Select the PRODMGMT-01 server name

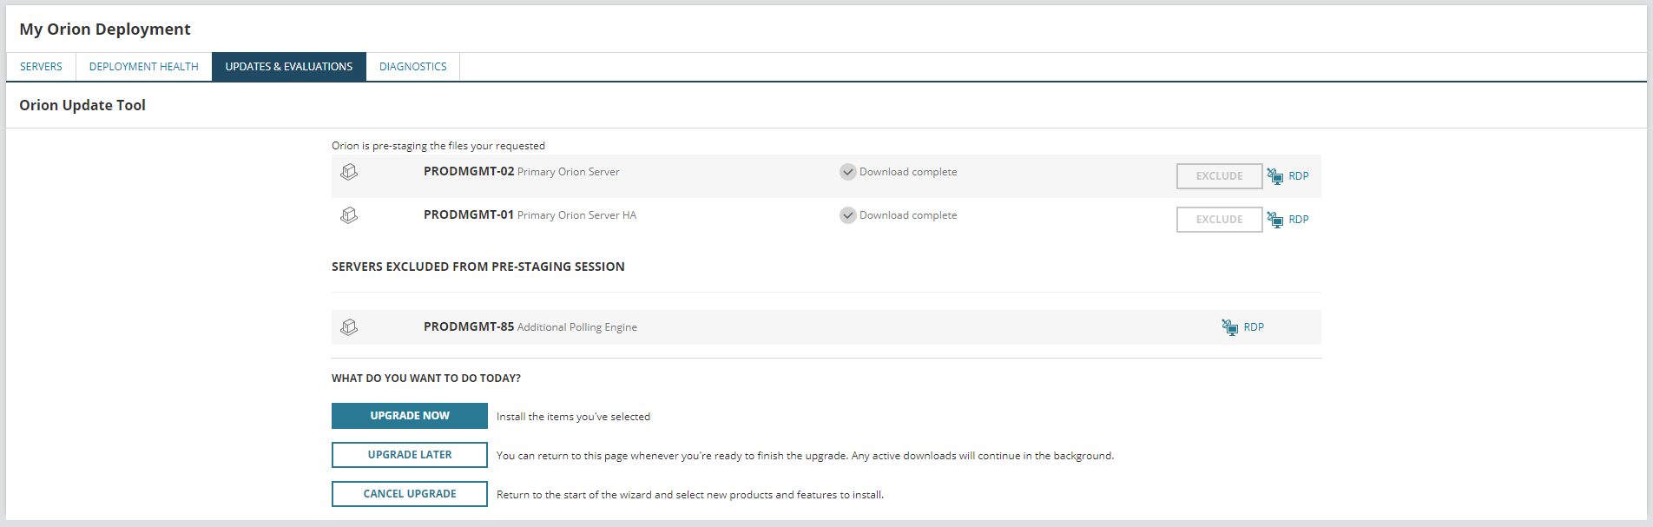click(x=469, y=215)
